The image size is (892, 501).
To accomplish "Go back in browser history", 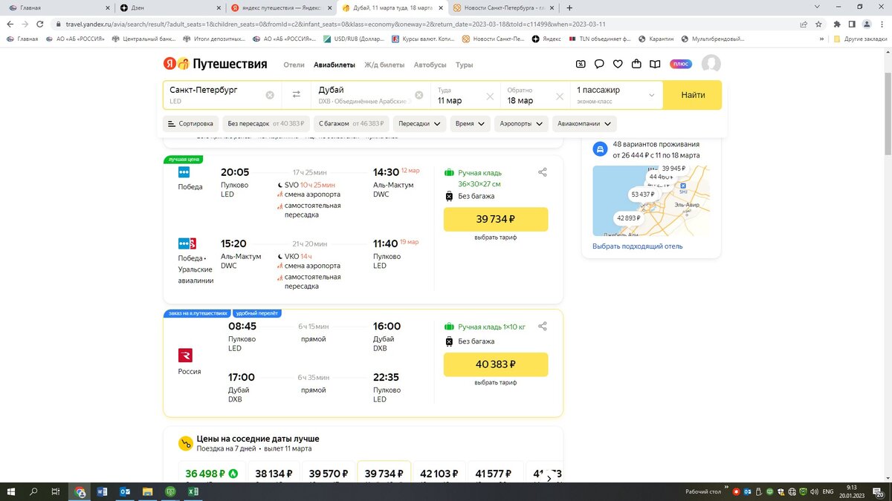I will tap(10, 24).
